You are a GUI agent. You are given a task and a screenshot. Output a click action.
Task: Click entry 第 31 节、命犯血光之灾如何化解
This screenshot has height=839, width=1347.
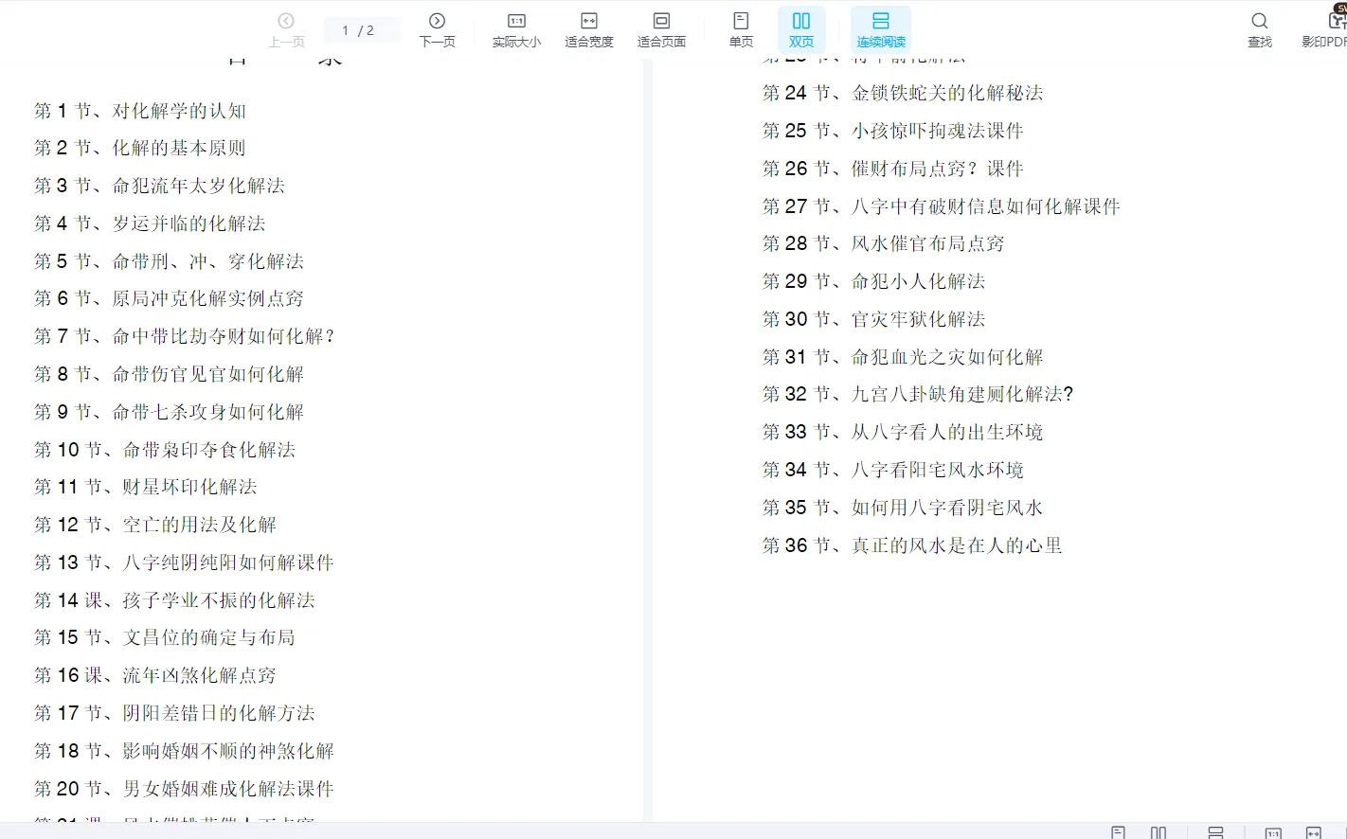[903, 357]
